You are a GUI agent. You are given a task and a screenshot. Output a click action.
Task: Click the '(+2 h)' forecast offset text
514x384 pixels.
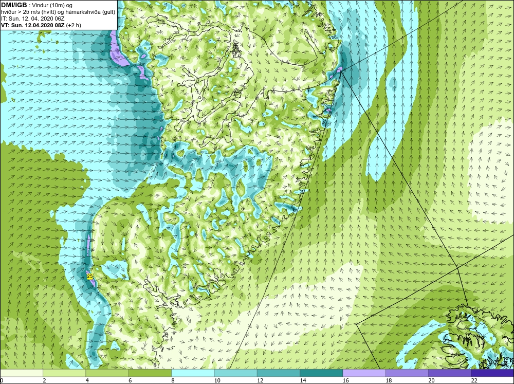click(x=74, y=25)
